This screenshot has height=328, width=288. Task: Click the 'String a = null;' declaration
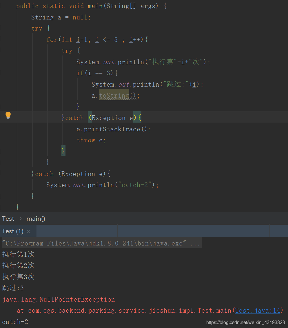coord(61,17)
